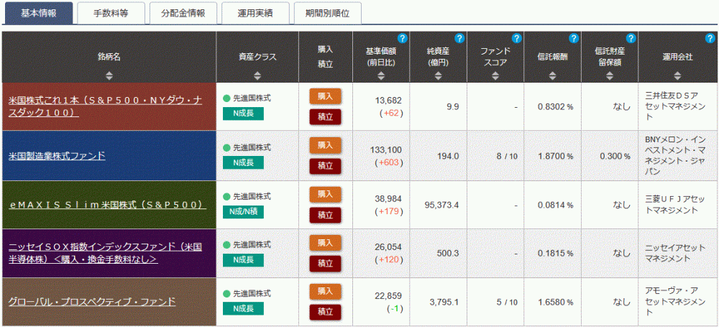Select the 運用実績 tab
Screen dimensions: 719x327
pos(255,13)
